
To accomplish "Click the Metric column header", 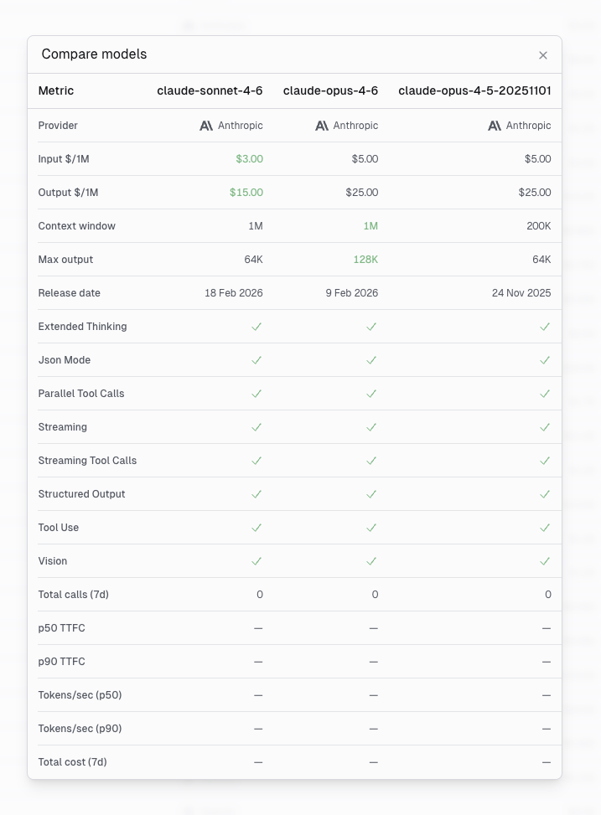I will point(55,91).
